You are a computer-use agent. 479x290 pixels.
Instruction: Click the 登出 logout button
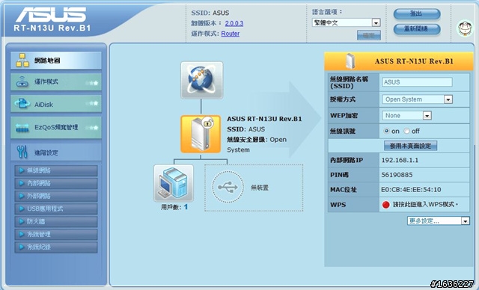pos(417,13)
